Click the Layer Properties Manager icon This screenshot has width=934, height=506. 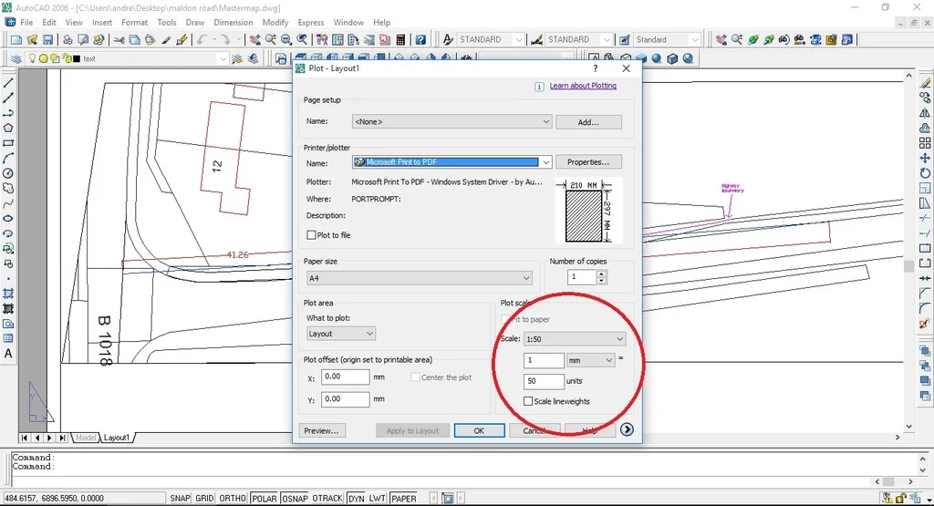(16, 58)
